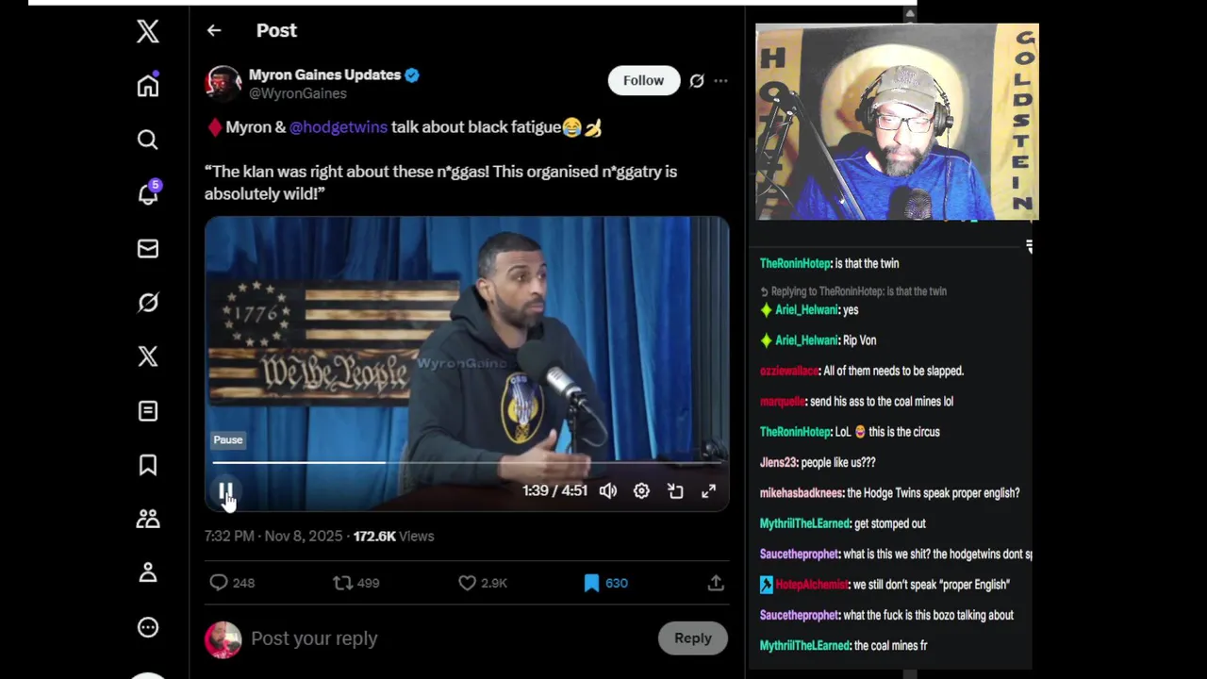Mute the video volume

click(x=608, y=491)
